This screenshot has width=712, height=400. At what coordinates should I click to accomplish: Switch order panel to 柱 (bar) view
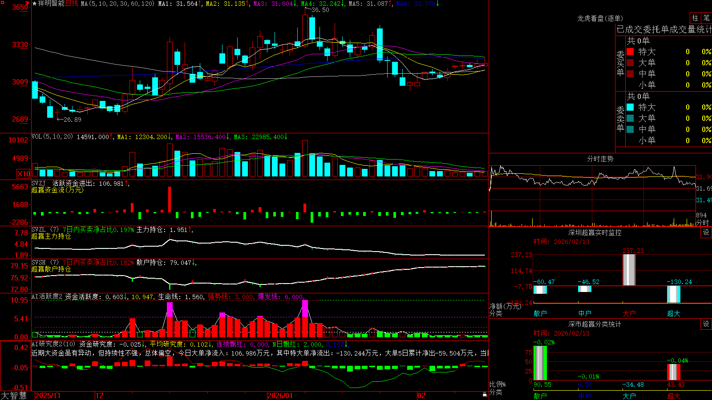[695, 18]
